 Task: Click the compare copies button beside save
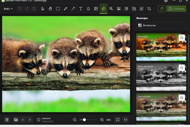tap(162, 9)
